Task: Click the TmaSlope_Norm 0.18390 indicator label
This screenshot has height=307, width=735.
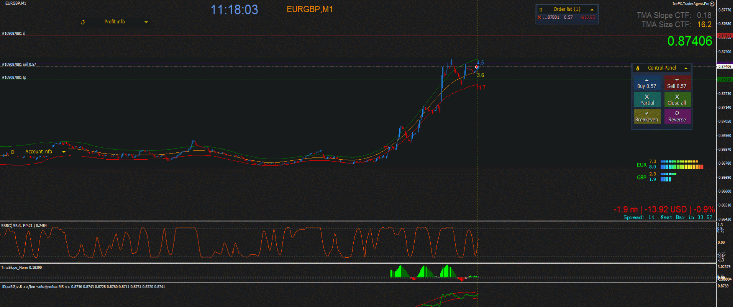Action: point(21,268)
